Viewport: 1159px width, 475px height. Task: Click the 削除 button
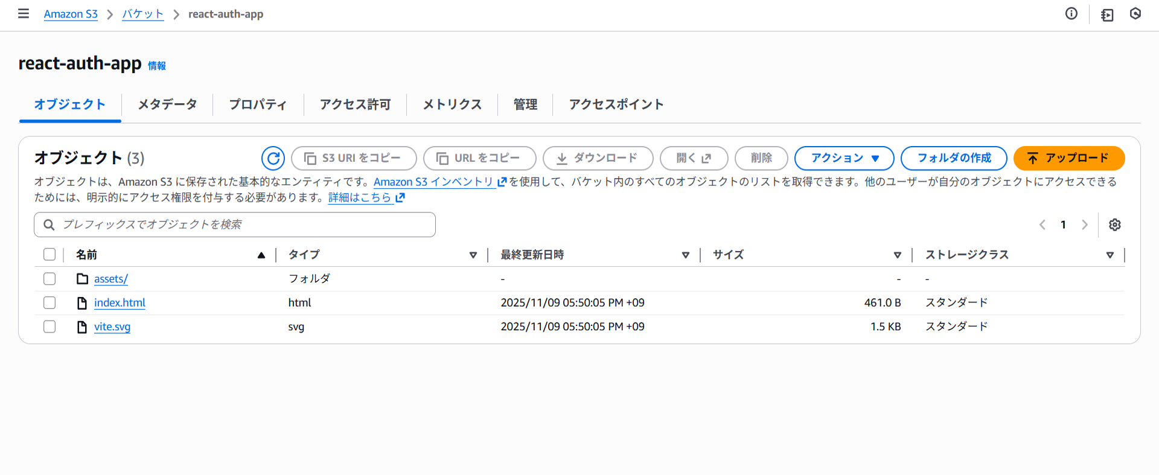[761, 158]
